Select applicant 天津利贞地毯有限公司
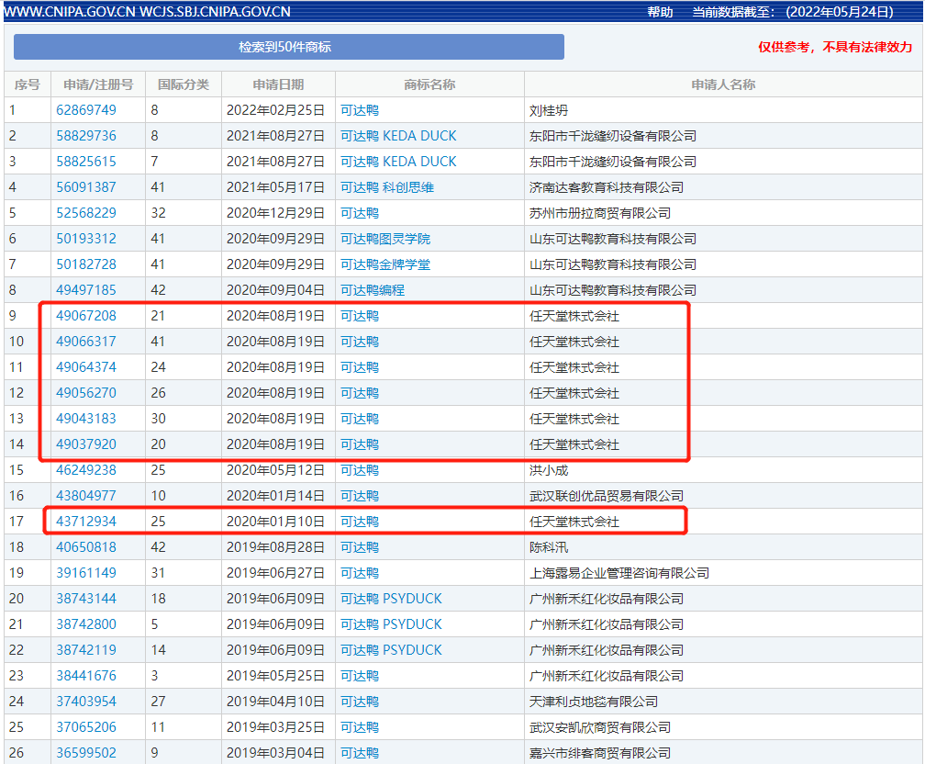This screenshot has height=764, width=925. pyautogui.click(x=594, y=702)
